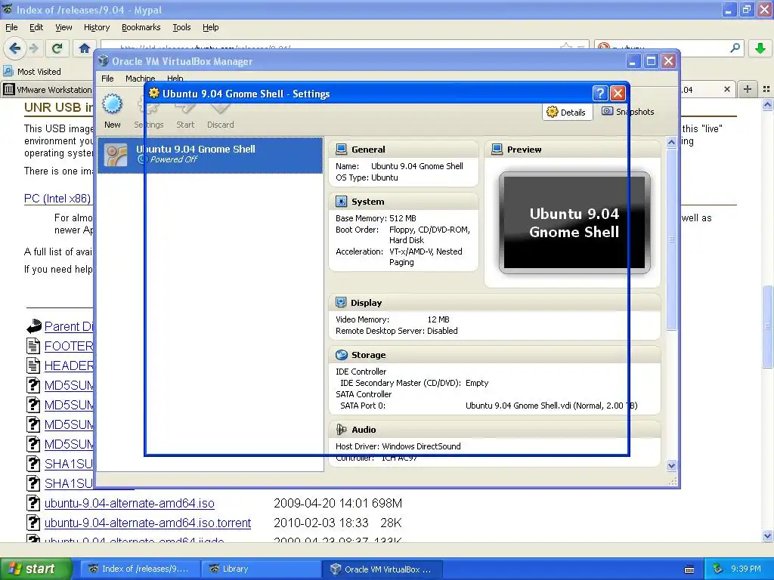This screenshot has height=580, width=774.
Task: Close the current browser tab
Action: [x=726, y=89]
